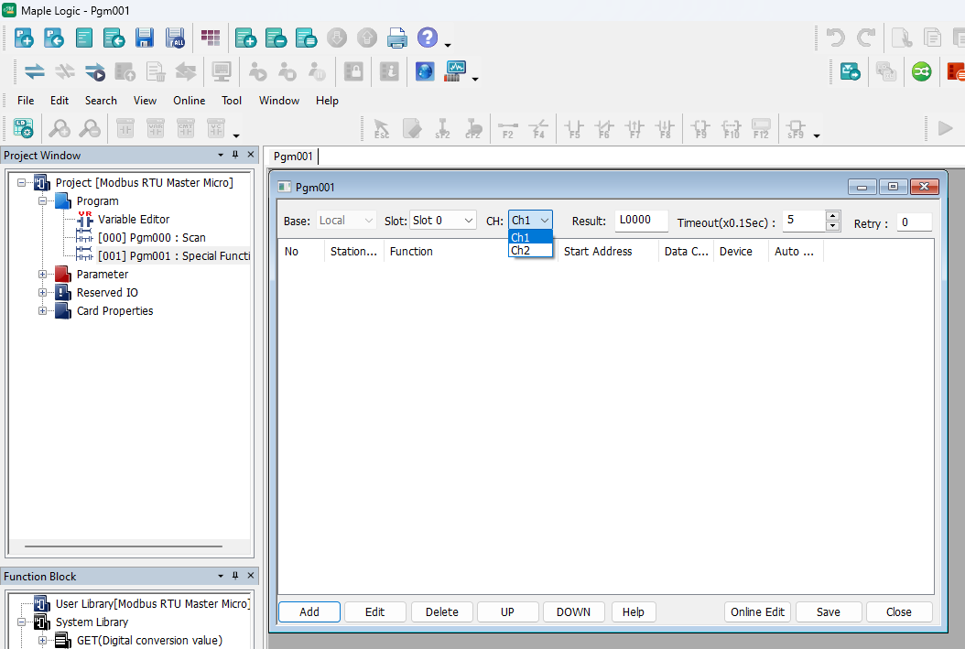Viewport: 965px width, 649px height.
Task: Click the Online Edit button
Action: pos(757,611)
